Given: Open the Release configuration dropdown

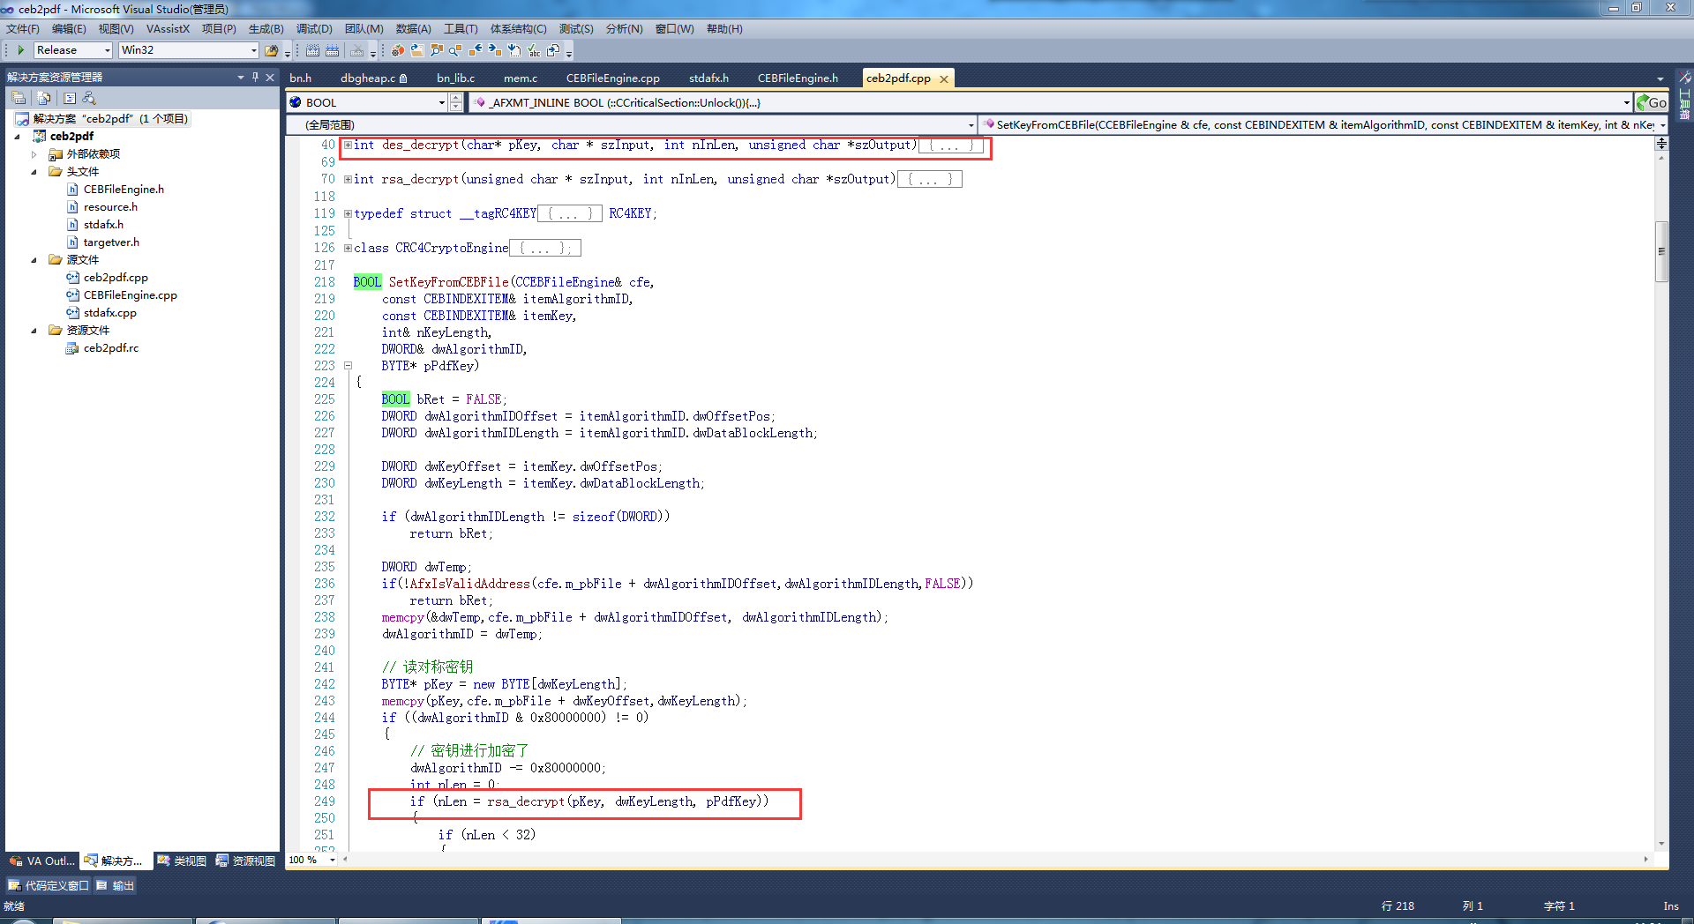Looking at the screenshot, I should [x=107, y=50].
